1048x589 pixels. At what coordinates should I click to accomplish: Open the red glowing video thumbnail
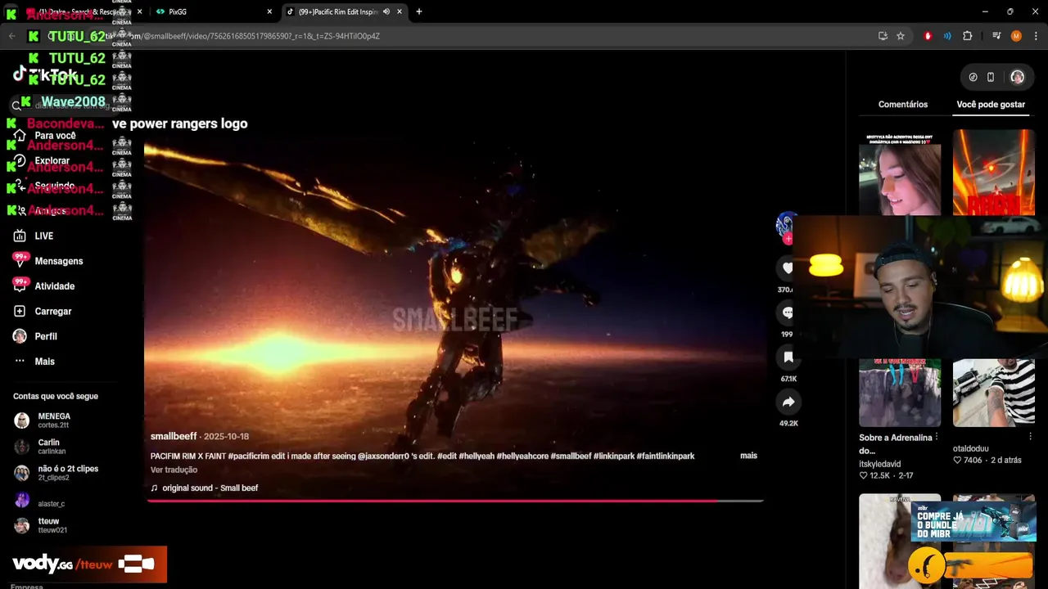(993, 172)
